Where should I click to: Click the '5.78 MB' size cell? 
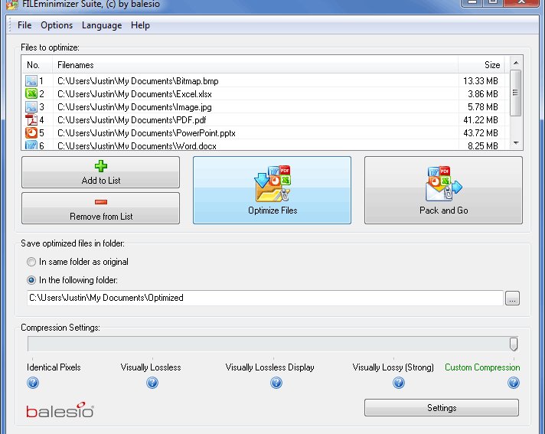[483, 106]
